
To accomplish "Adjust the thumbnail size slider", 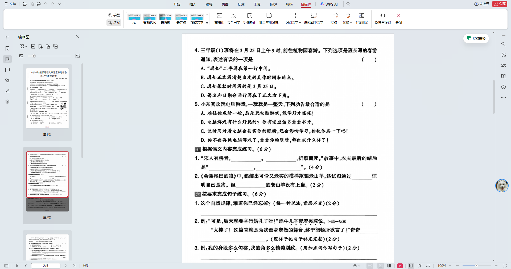I will coord(34,56).
